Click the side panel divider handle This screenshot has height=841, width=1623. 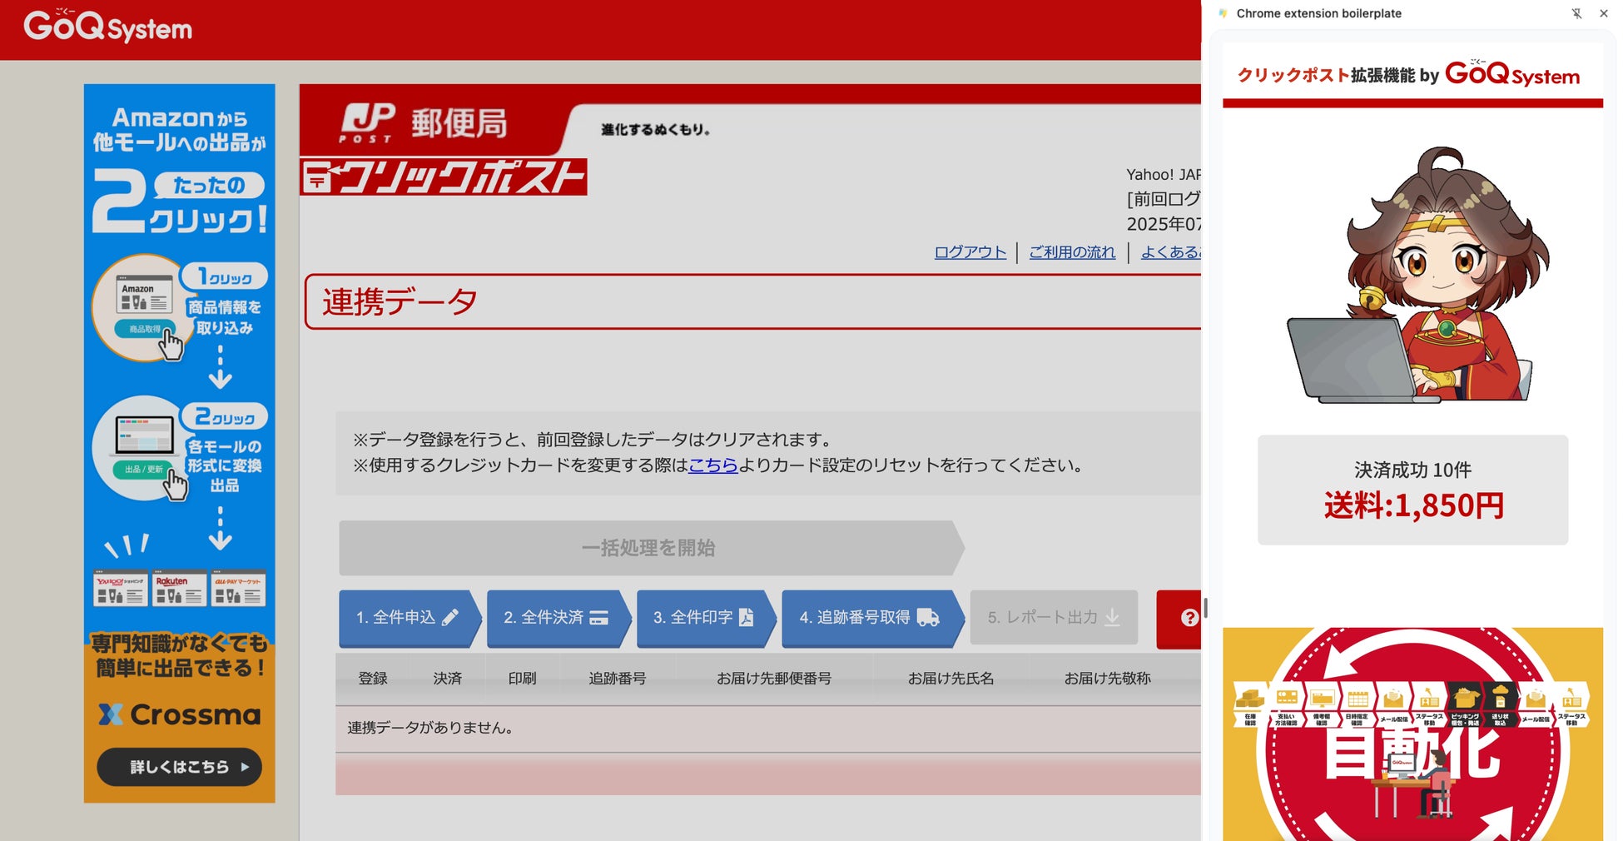tap(1205, 609)
